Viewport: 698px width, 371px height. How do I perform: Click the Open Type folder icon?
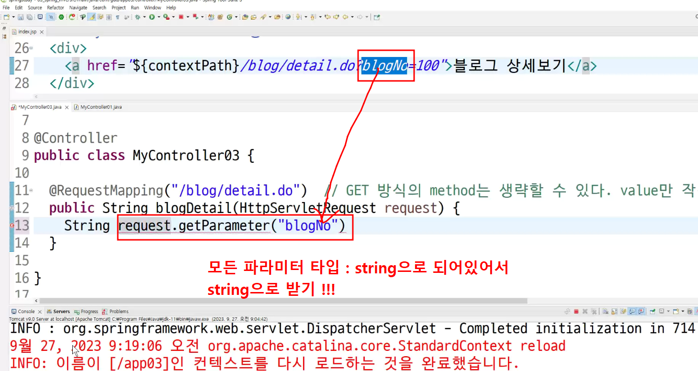pos(245,17)
